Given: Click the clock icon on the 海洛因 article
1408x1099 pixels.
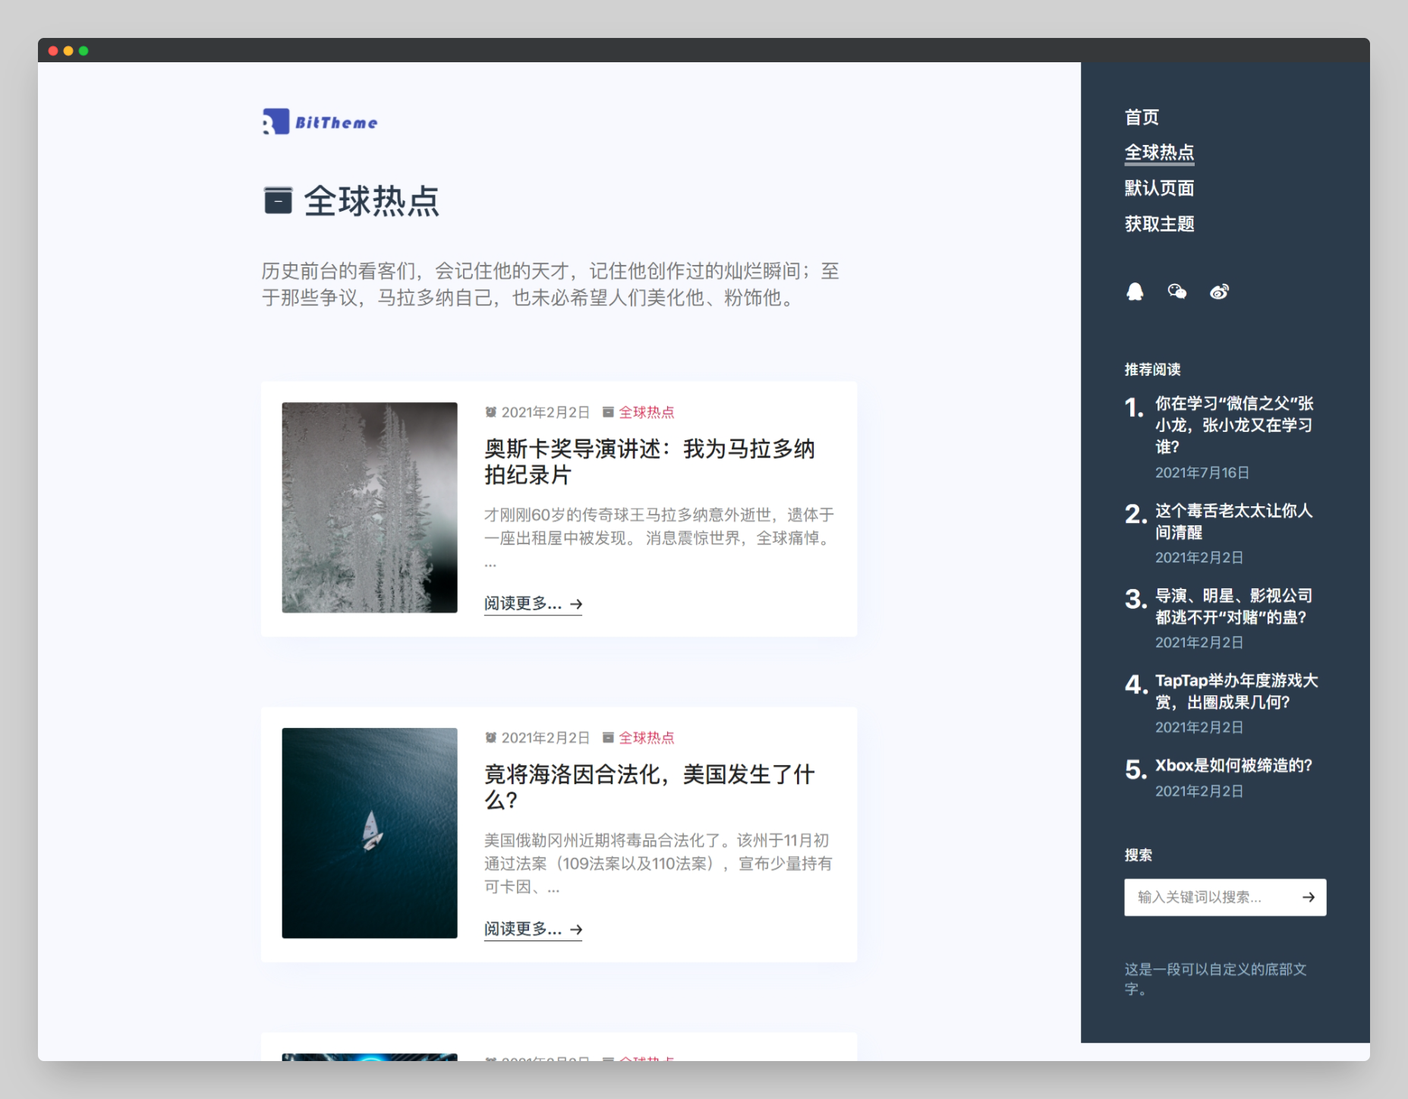Looking at the screenshot, I should point(491,738).
